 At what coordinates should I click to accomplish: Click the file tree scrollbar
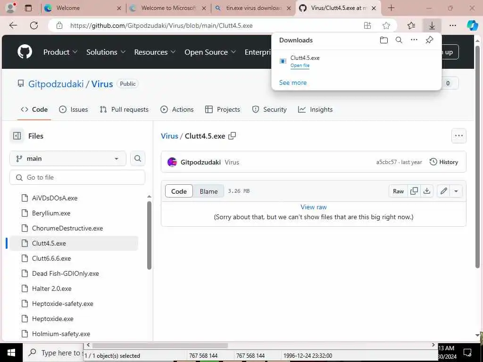click(x=149, y=236)
